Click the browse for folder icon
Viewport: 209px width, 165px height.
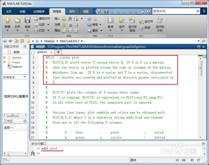pyautogui.click(x=22, y=41)
